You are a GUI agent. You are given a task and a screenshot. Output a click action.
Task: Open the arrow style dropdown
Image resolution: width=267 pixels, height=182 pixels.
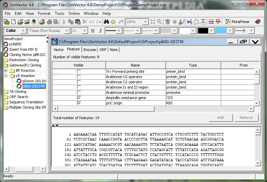(251, 31)
